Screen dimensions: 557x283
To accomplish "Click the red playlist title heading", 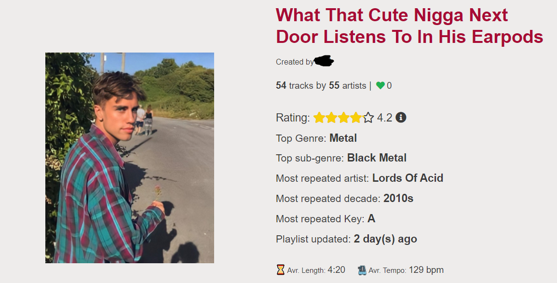I will (409, 26).
